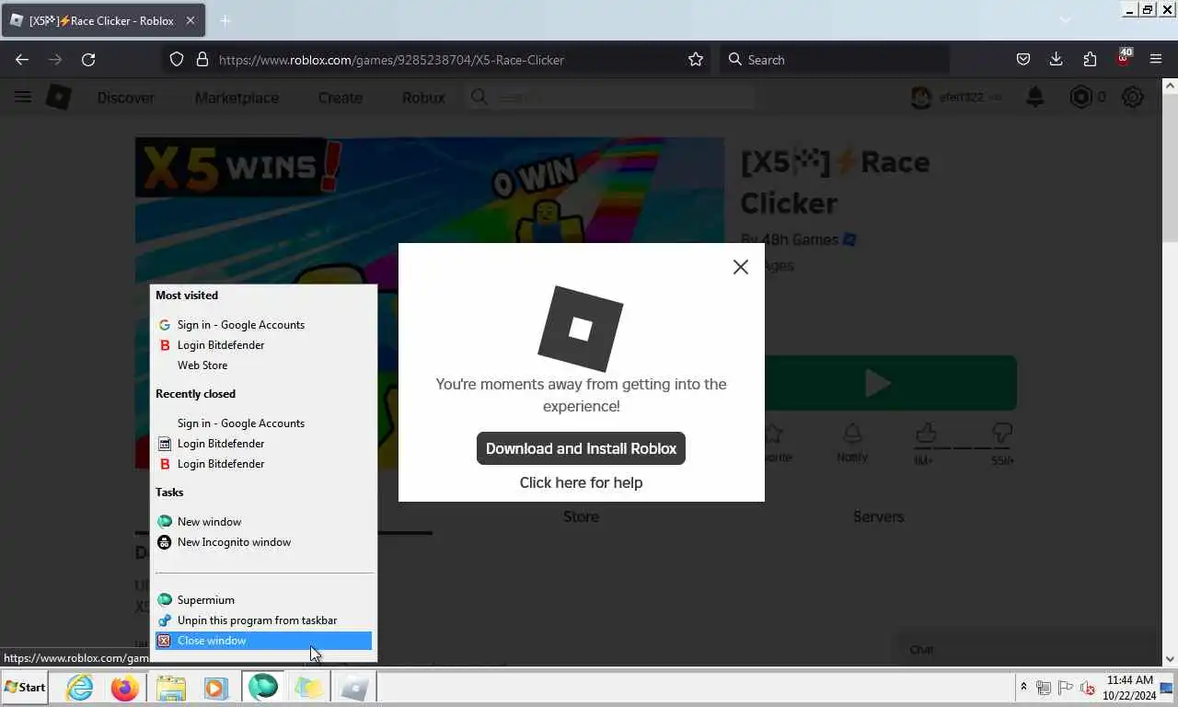Click the red extension icon with badge 40
This screenshot has width=1178, height=707.
(1123, 57)
